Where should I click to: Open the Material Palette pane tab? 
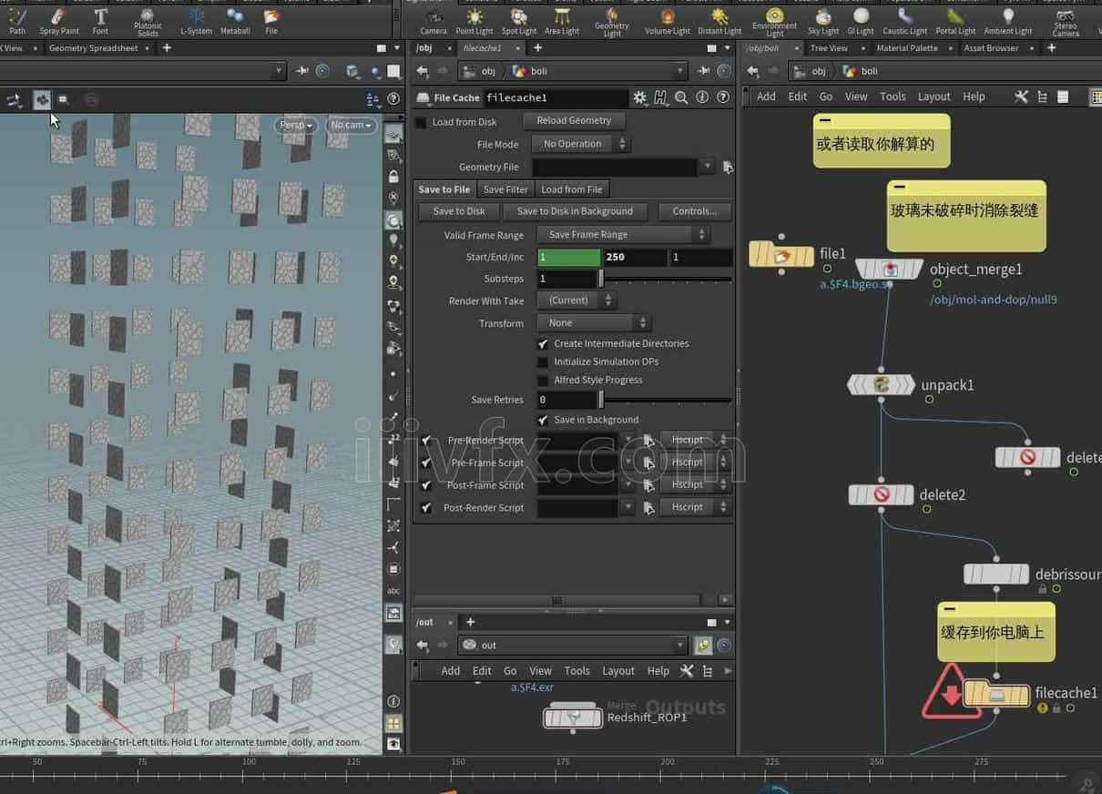pos(907,48)
